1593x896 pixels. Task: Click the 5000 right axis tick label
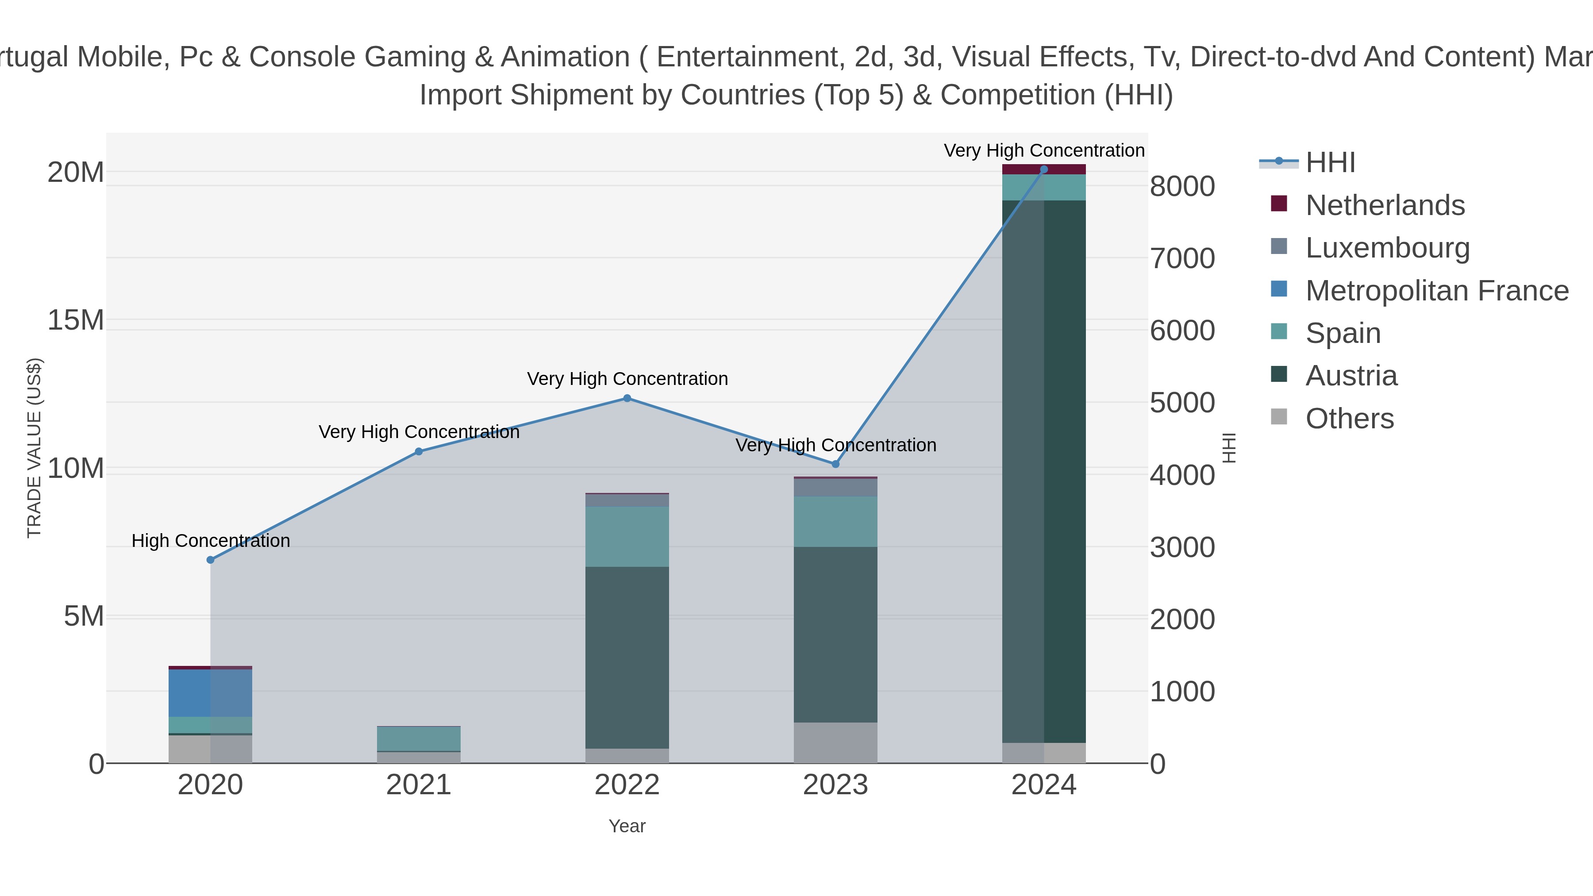1182,403
